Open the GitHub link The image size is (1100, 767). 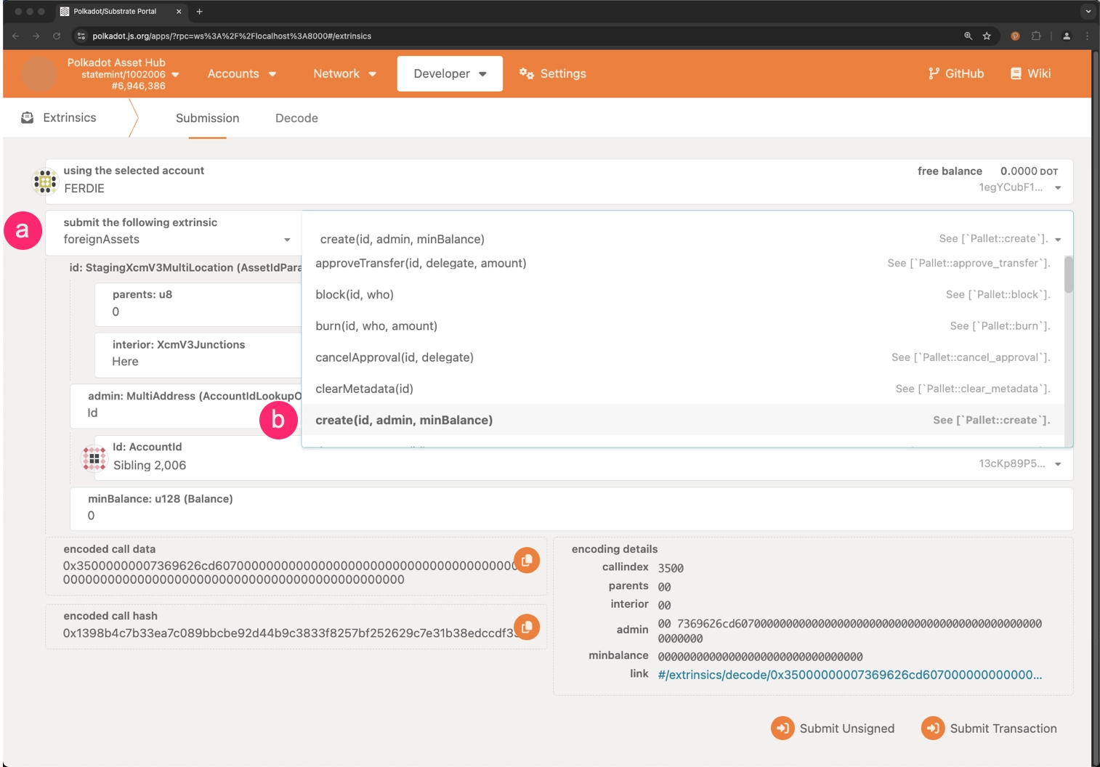[x=956, y=73]
